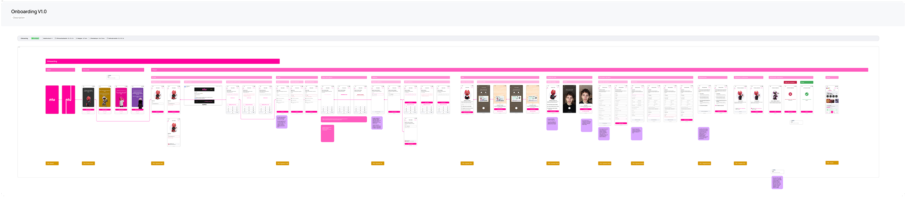Select the red Fallo por sistema label
The height and width of the screenshot is (197, 906).
pos(790,82)
